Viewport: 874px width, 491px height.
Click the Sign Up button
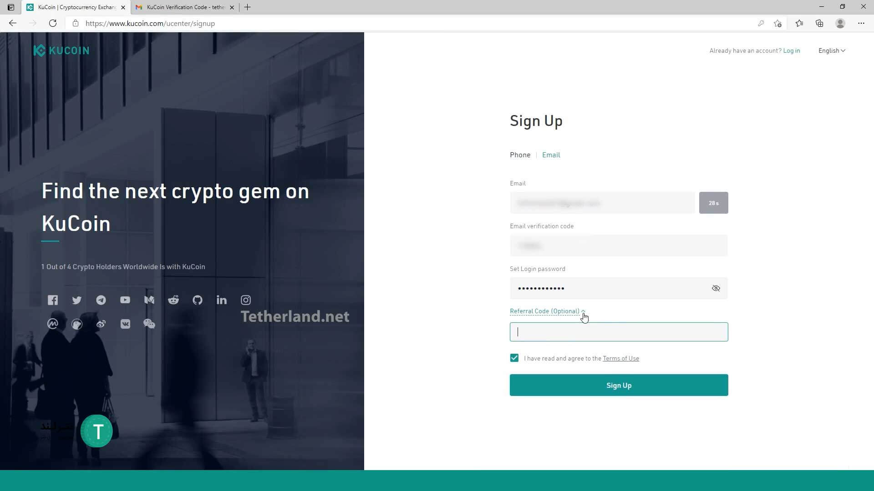pos(618,385)
